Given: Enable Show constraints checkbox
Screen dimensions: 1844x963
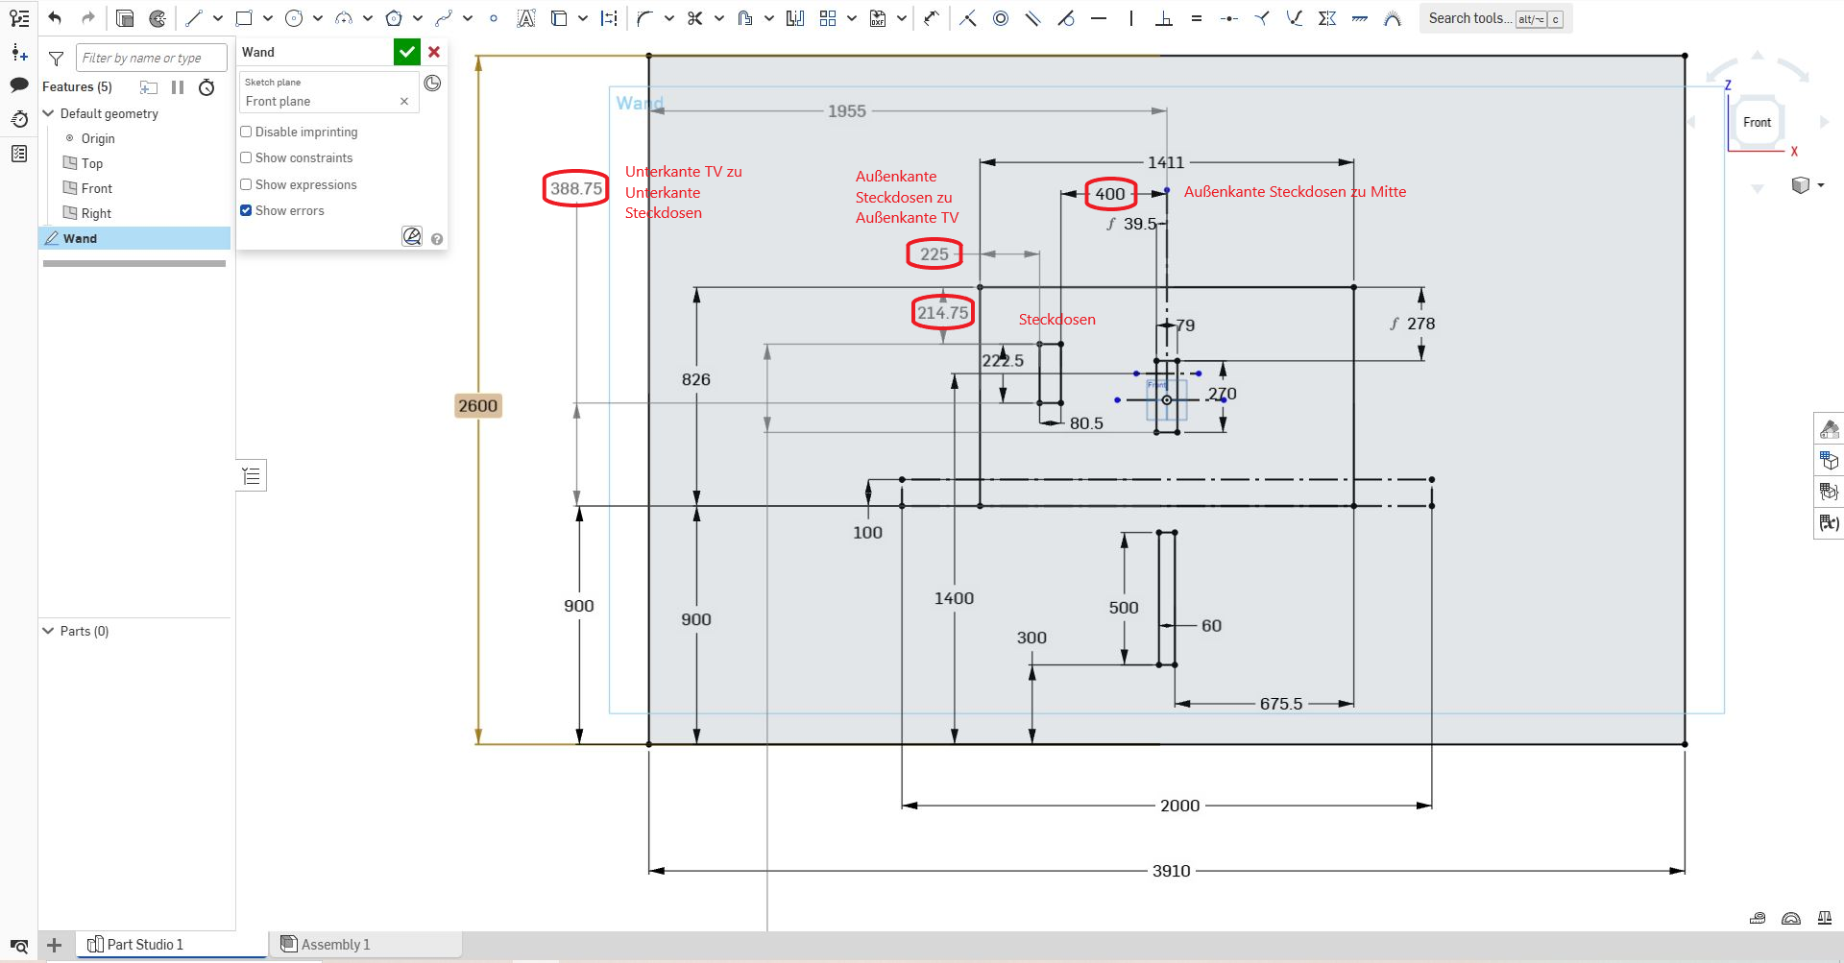Looking at the screenshot, I should pos(246,157).
